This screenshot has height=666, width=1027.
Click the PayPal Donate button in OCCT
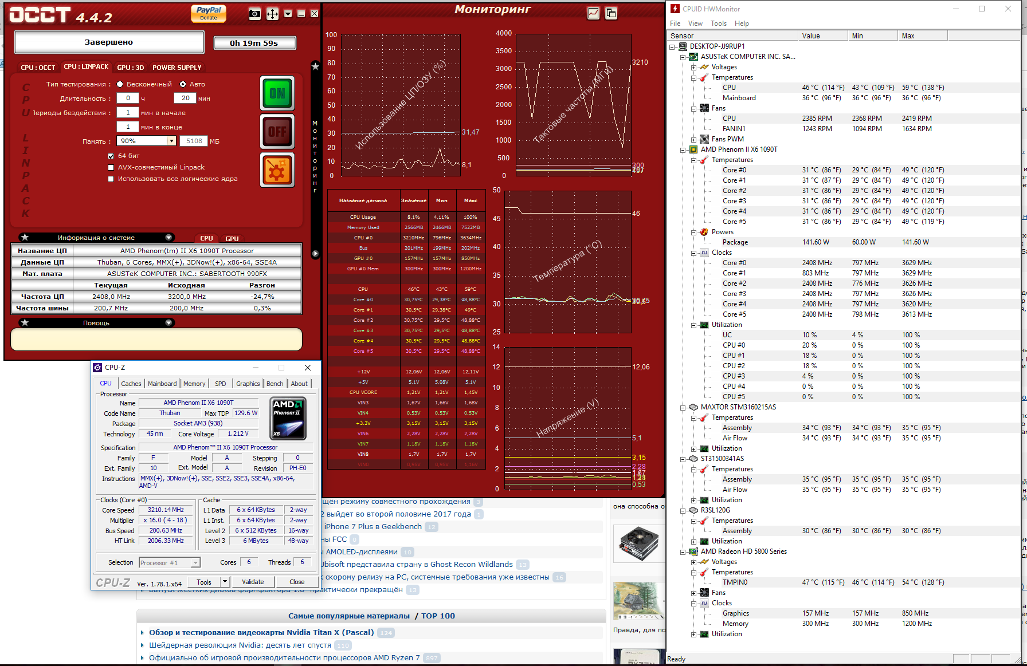209,13
